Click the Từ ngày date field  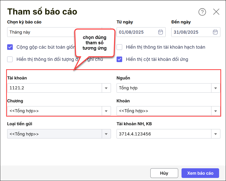click(x=137, y=32)
